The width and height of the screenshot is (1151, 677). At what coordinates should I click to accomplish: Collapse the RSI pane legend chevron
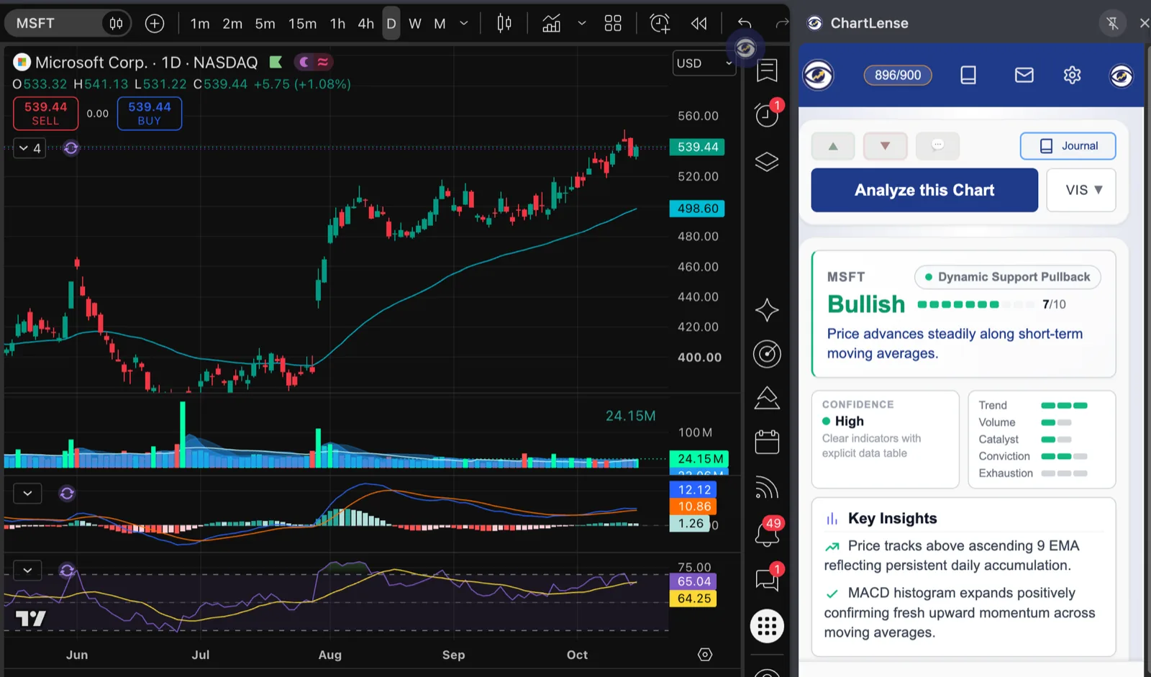click(27, 571)
